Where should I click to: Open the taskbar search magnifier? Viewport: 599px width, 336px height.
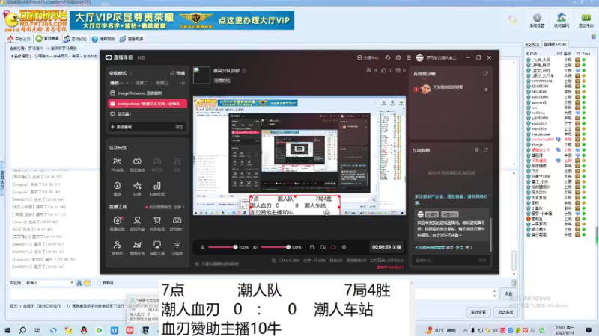[22, 330]
